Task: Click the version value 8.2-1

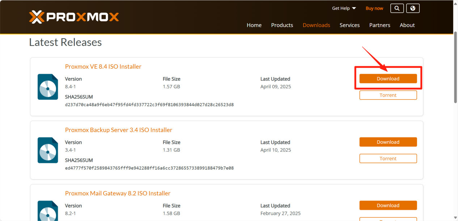Action: [71, 213]
